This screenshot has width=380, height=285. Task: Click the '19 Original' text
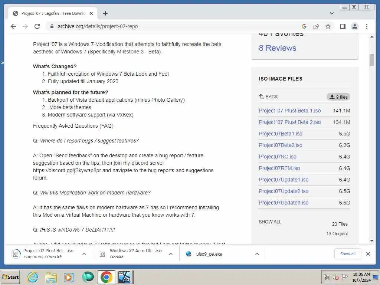click(337, 234)
